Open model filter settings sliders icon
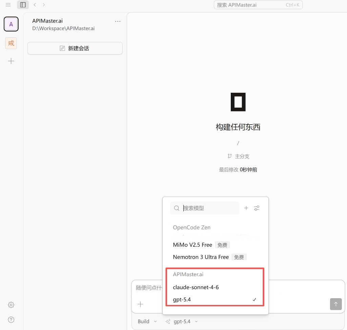Image resolution: width=347 pixels, height=330 pixels. tap(257, 208)
